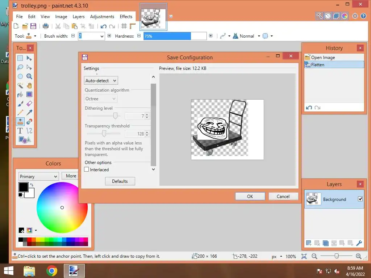Screen dimensions: 371x278
Task: Toggle Background layer visibility checkbox
Action: [x=360, y=199]
